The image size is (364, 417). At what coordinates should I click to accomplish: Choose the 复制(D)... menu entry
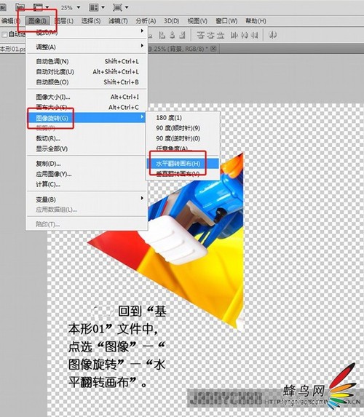(87, 164)
